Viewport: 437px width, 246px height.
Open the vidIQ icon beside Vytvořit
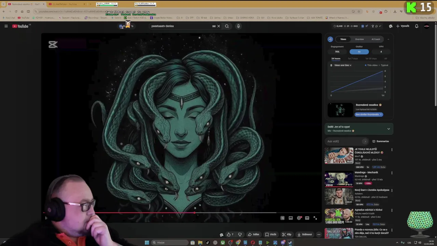391,26
